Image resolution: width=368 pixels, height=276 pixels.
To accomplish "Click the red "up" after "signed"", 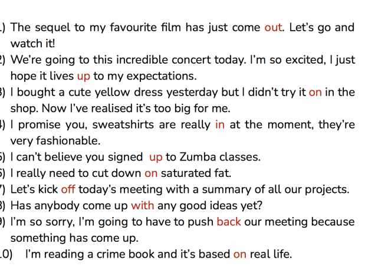I will [x=156, y=157].
